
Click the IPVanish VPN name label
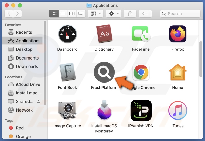pos(141,126)
